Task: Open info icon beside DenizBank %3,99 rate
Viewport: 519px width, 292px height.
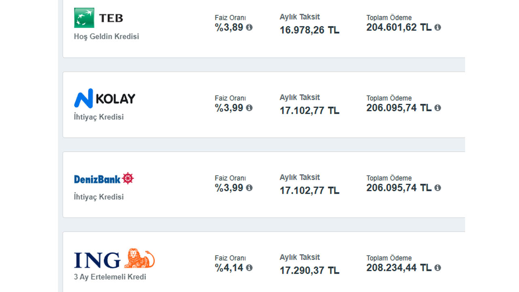Action: pyautogui.click(x=249, y=187)
